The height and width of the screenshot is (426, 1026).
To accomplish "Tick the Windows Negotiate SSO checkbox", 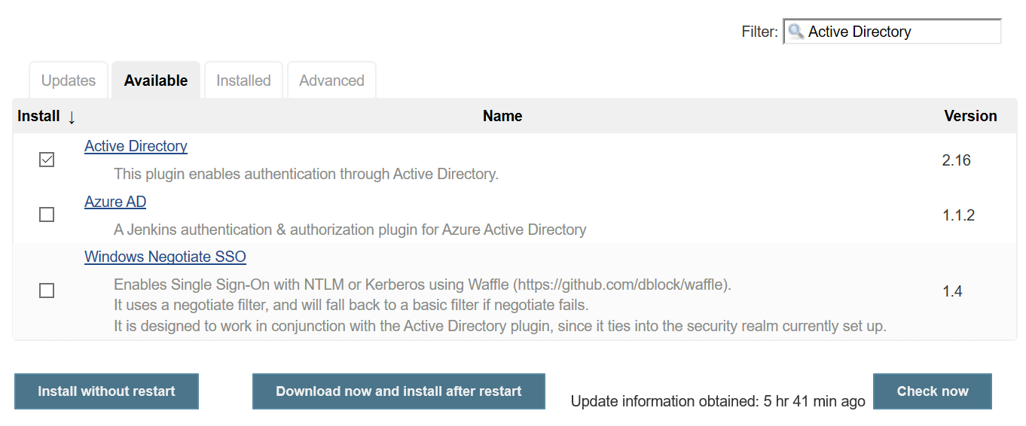I will (47, 291).
